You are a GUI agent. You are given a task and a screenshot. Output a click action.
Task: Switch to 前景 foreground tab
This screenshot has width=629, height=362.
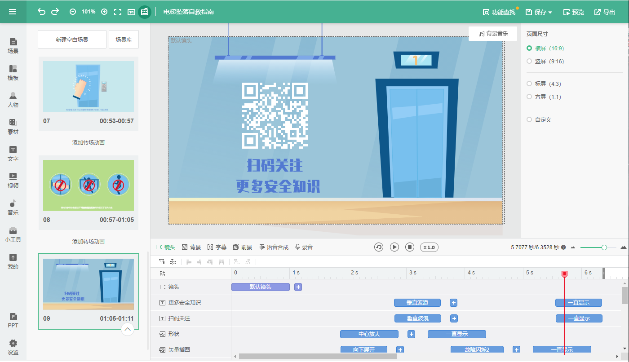pyautogui.click(x=243, y=247)
